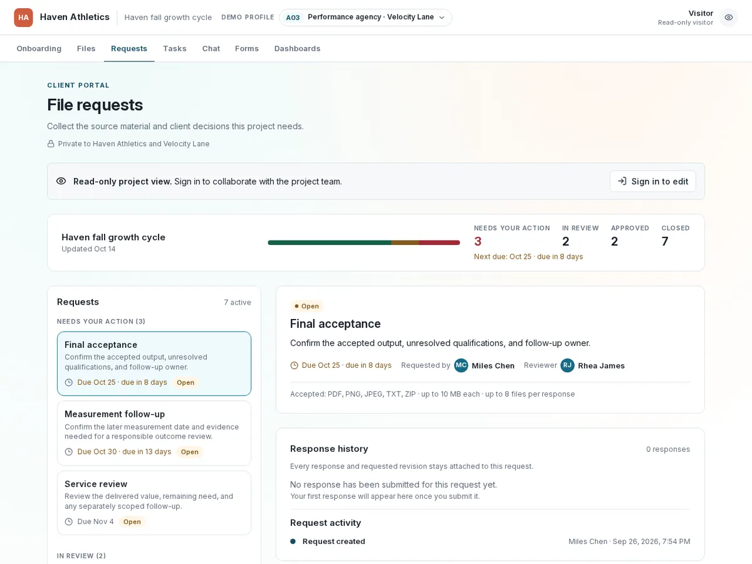
Task: Click the Request created activity entry
Action: [x=490, y=541]
